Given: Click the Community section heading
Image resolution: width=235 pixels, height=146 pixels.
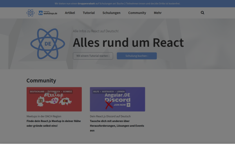Looking at the screenshot, I should (41, 81).
